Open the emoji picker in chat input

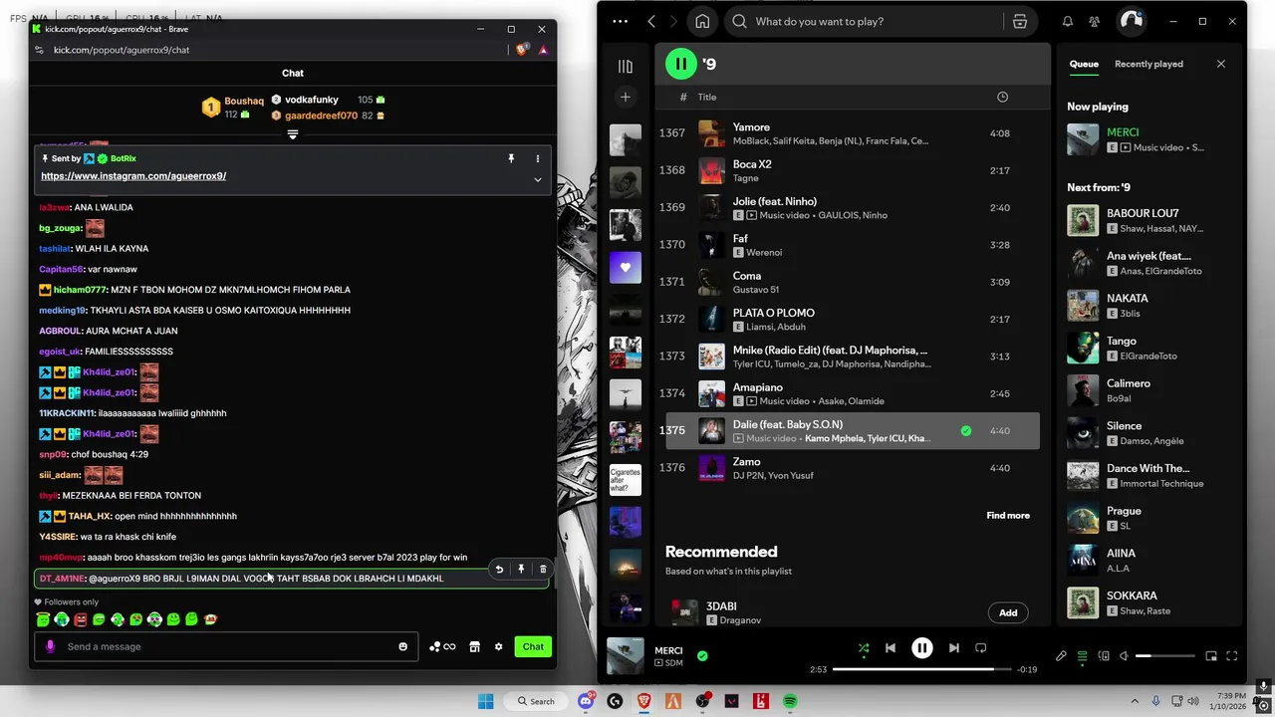[403, 646]
